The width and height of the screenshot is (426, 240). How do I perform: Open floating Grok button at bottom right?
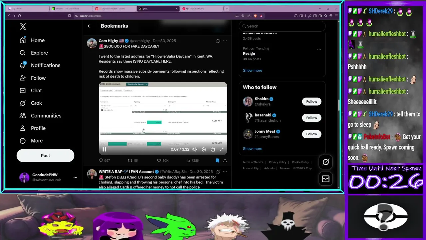coord(325,162)
